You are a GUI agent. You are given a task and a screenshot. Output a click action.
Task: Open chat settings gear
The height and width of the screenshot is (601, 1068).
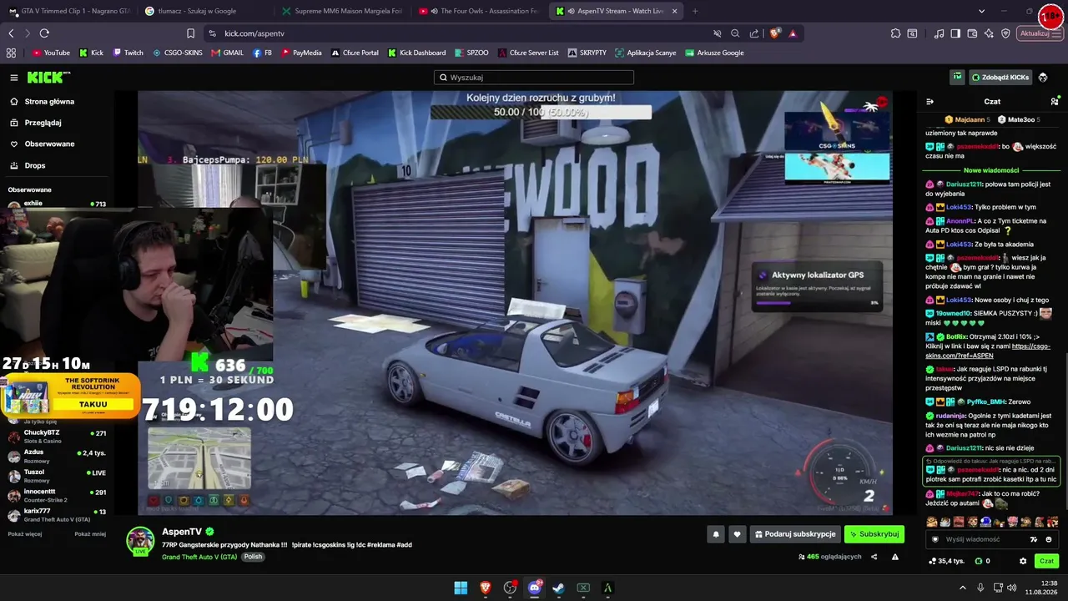(1023, 561)
